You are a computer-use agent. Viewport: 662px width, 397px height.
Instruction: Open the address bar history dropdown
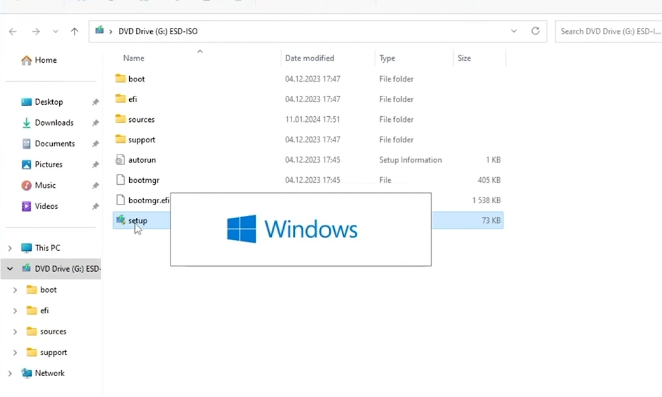[x=514, y=30]
